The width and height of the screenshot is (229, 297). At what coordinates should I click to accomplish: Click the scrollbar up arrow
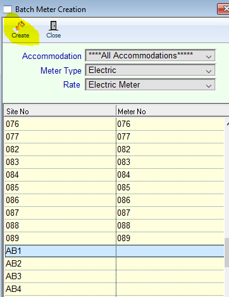(227, 124)
